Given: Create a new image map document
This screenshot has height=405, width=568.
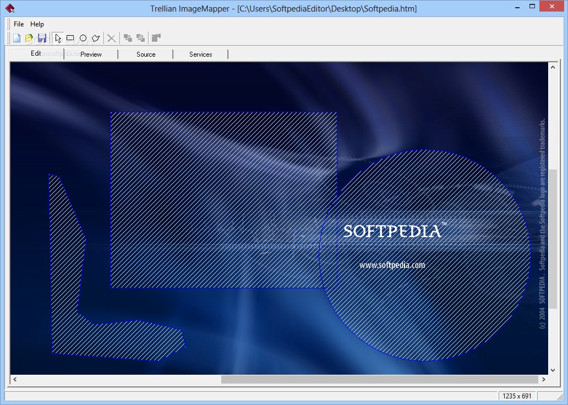Looking at the screenshot, I should coord(17,38).
